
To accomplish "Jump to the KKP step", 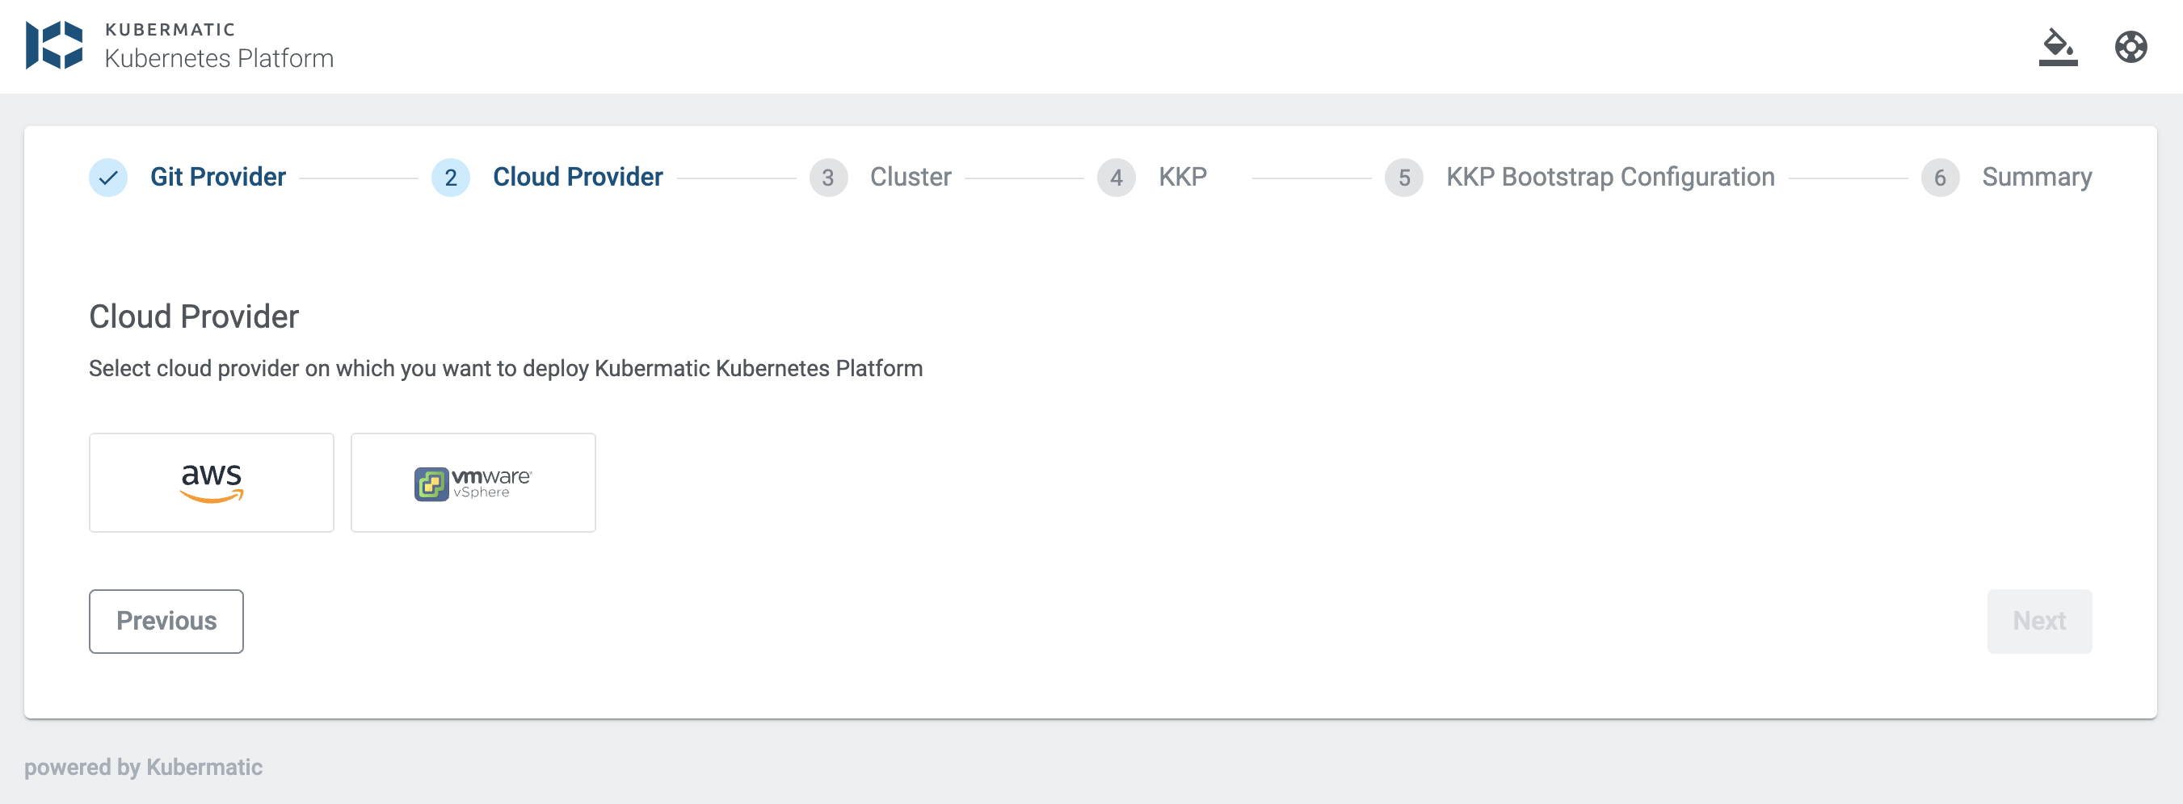I will coord(1182,177).
